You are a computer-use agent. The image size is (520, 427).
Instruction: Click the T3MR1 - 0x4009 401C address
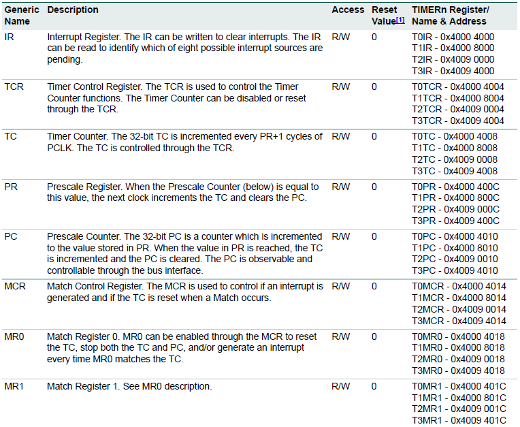(x=459, y=420)
